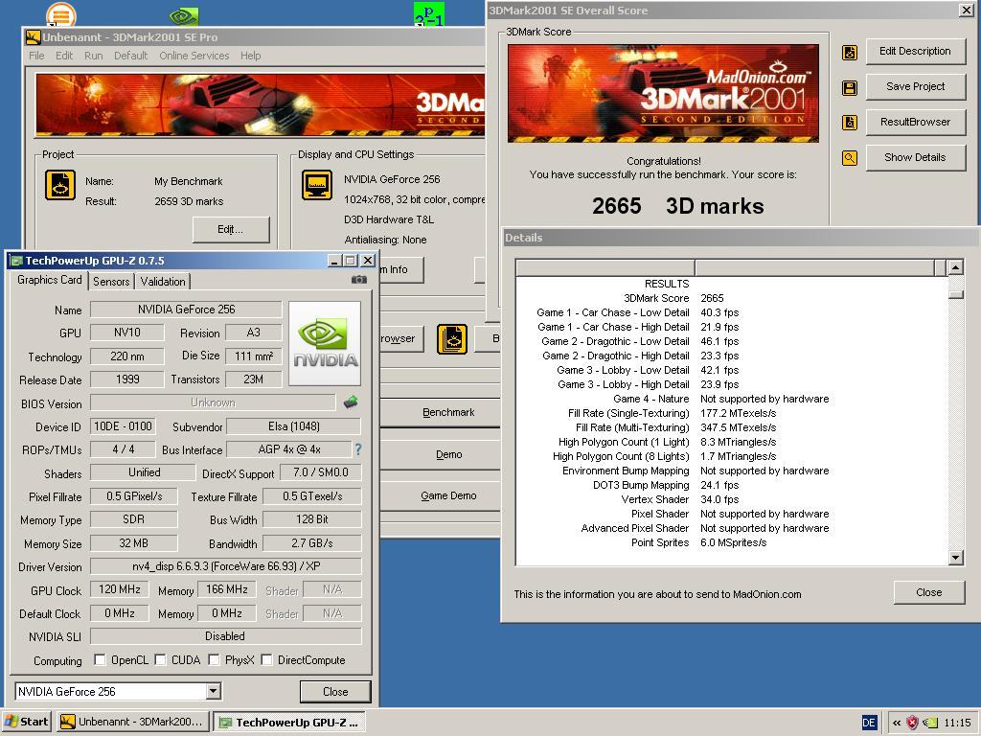Screen dimensions: 981x736
Task: Click the Benchmark button
Action: tap(448, 412)
